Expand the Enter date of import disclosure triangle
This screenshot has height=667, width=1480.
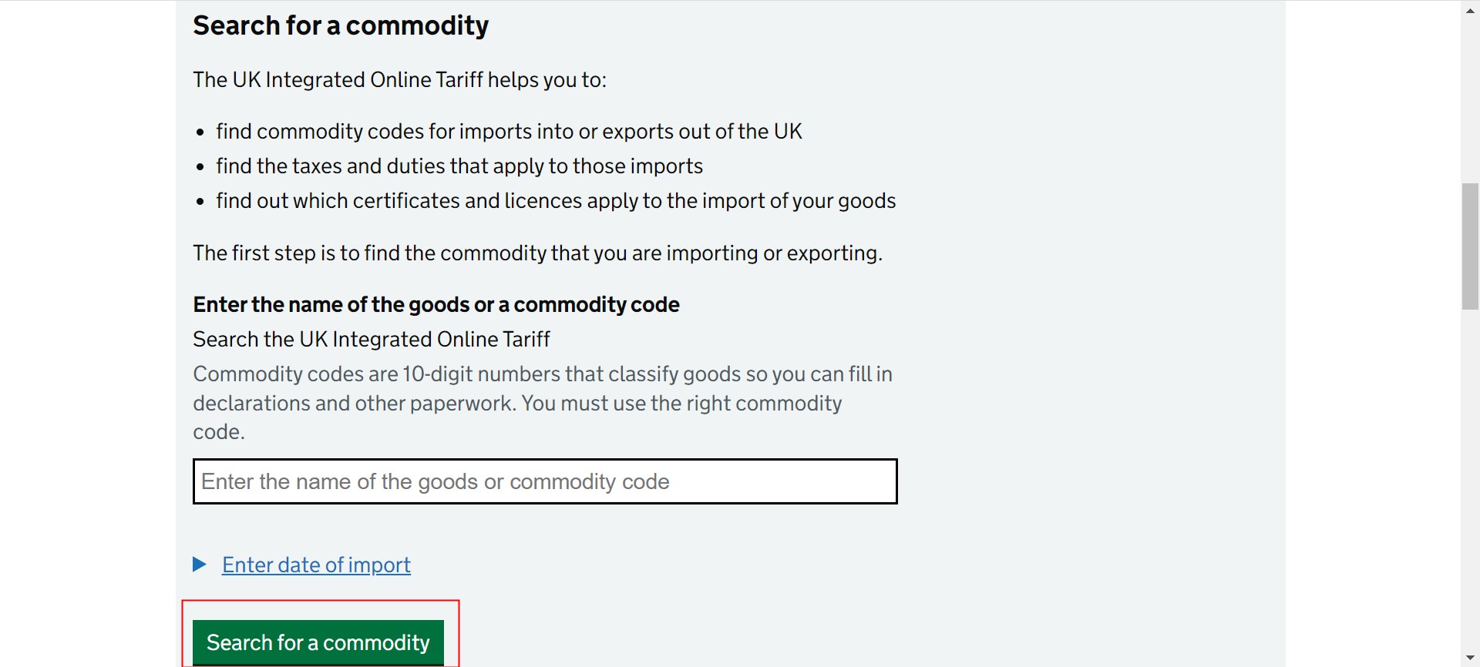pyautogui.click(x=200, y=564)
